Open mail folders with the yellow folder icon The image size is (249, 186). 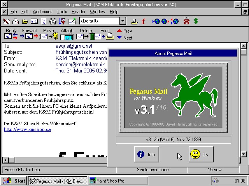[25, 21]
